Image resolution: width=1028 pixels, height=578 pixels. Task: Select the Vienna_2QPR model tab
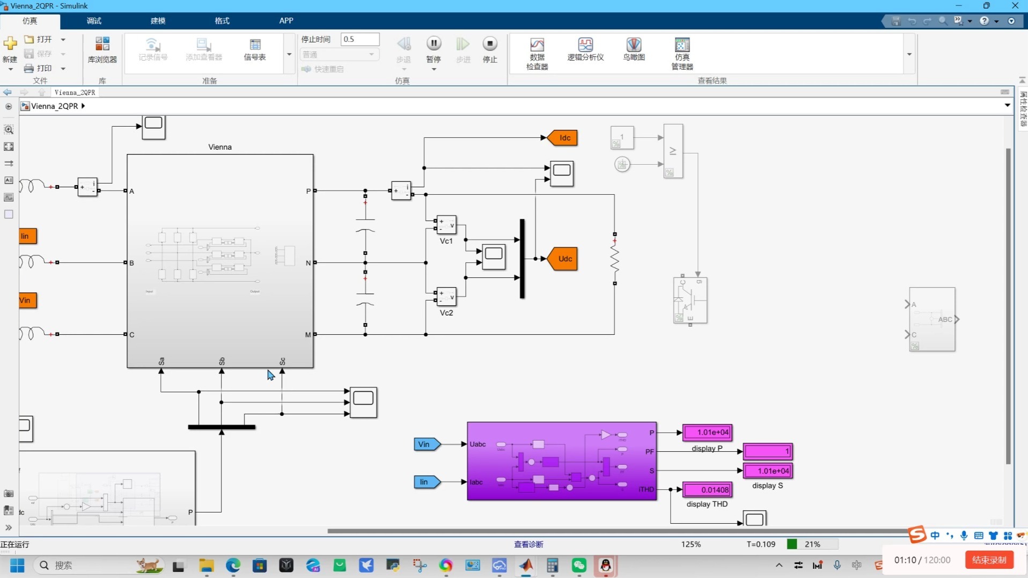point(75,92)
